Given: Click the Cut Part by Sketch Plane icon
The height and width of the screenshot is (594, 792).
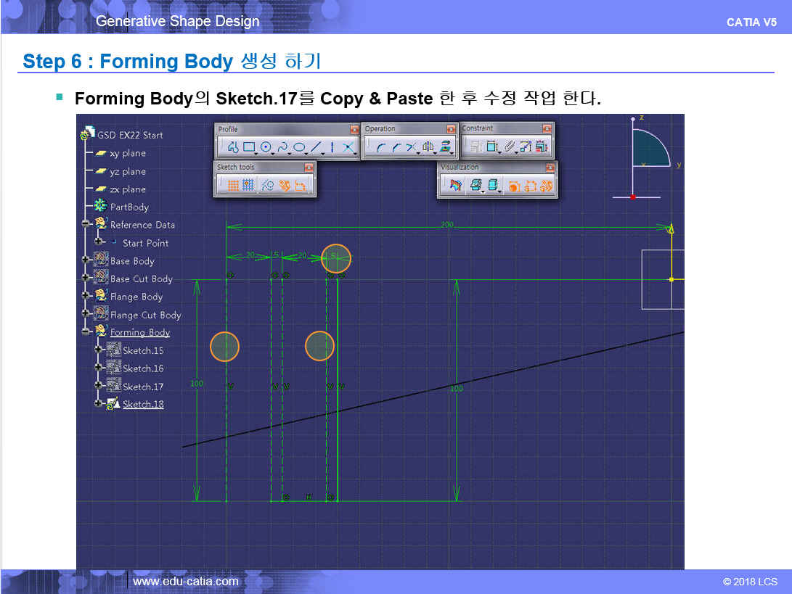Looking at the screenshot, I should 455,186.
